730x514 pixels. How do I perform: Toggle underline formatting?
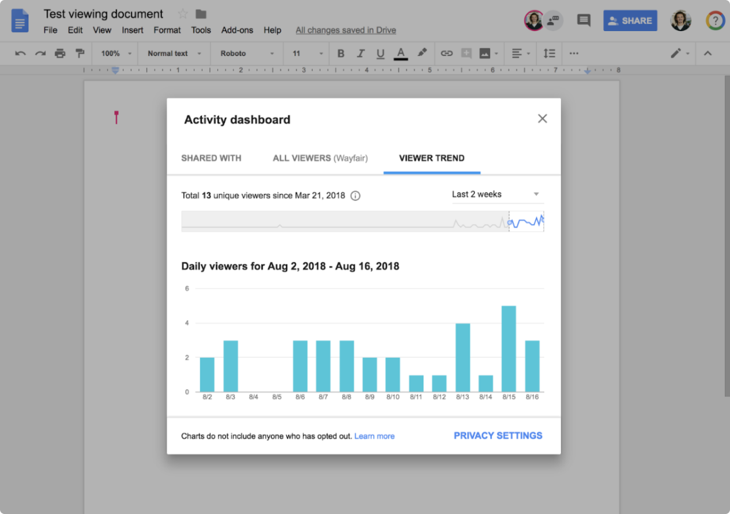[x=381, y=54]
